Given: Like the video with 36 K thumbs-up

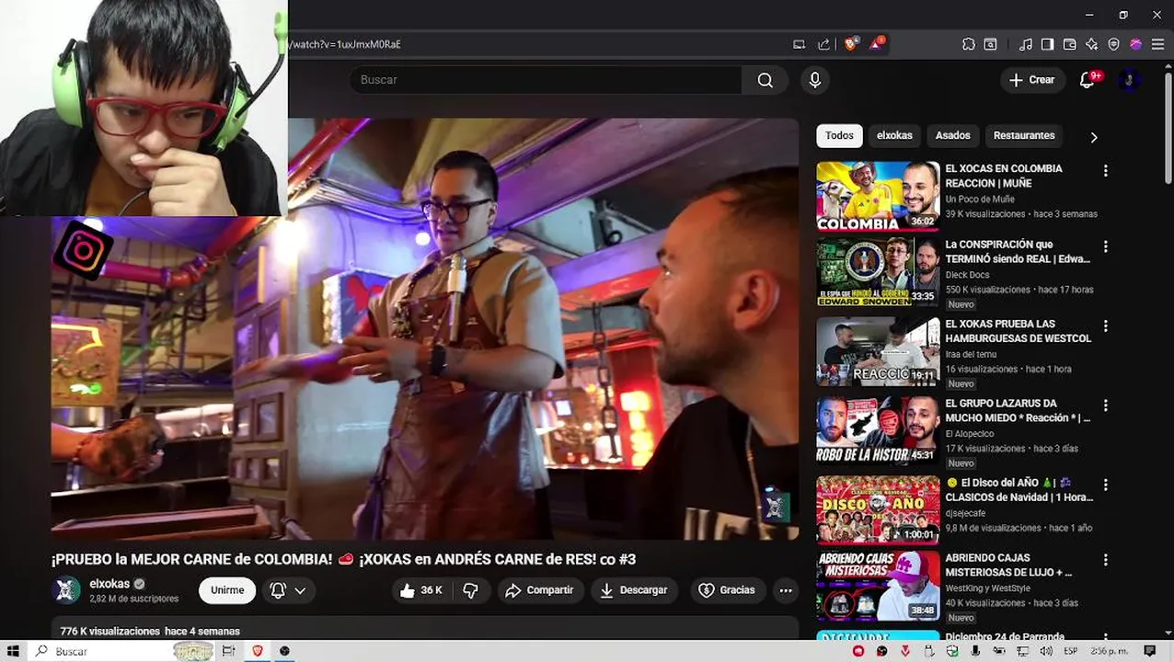Looking at the screenshot, I should (x=421, y=590).
